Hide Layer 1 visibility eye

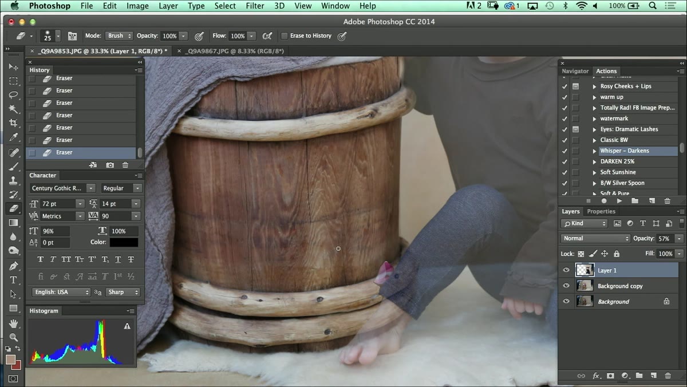click(x=566, y=270)
